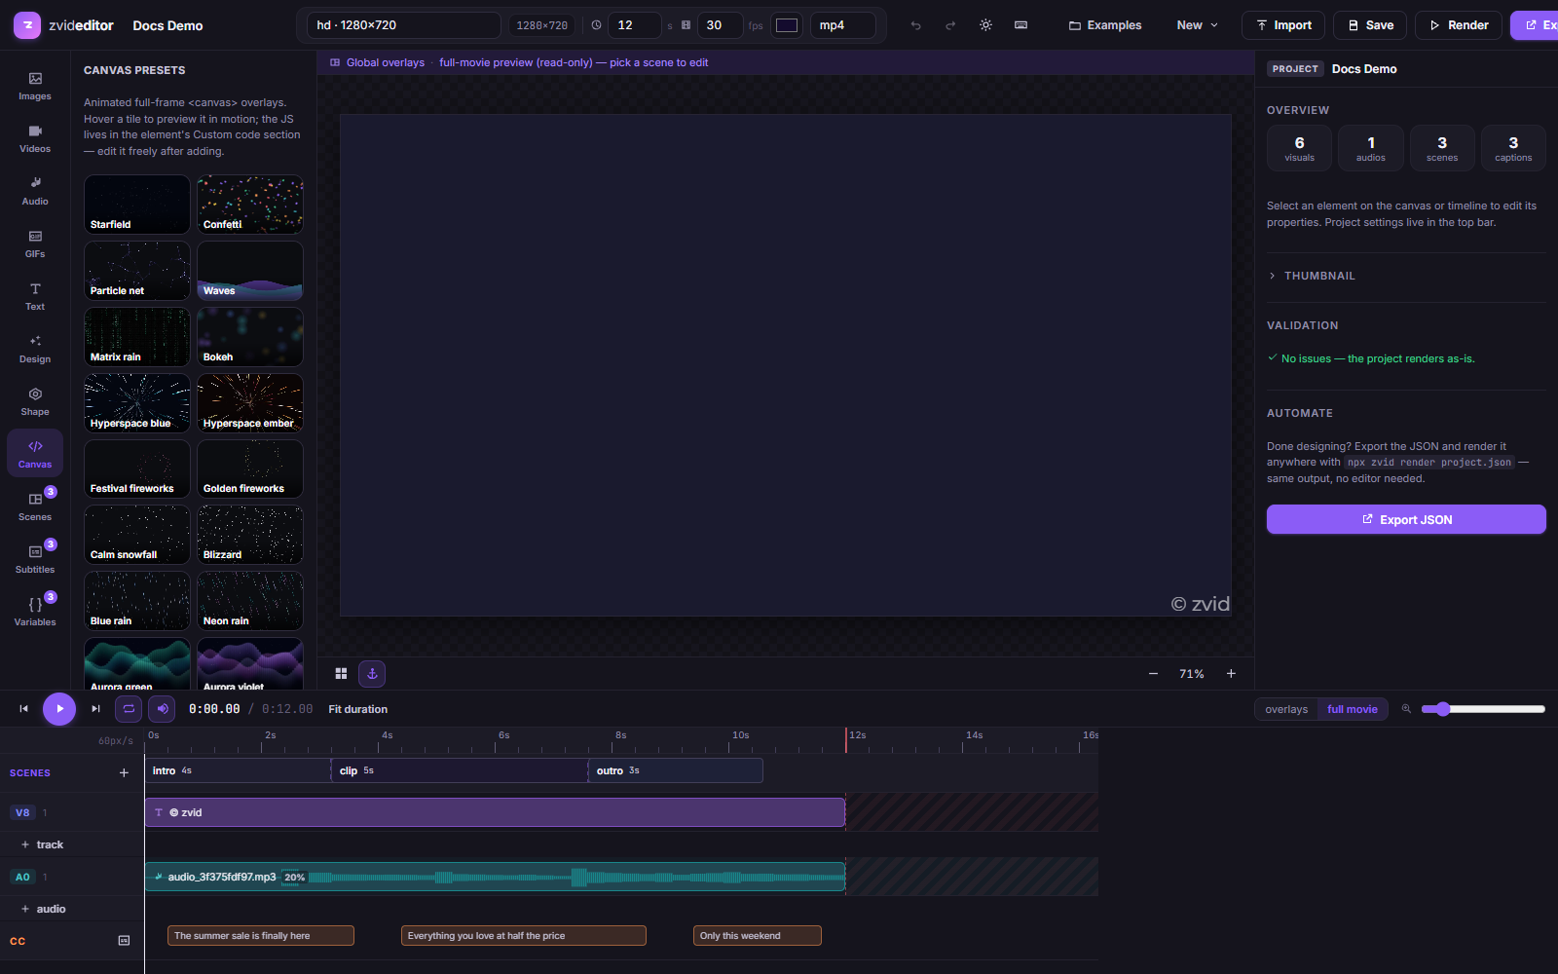Click the Render button
The image size is (1558, 974).
point(1459,25)
